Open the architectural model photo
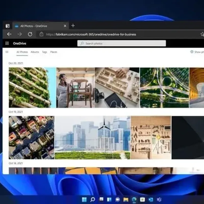The width and height of the screenshot is (204, 204). pos(117,87)
